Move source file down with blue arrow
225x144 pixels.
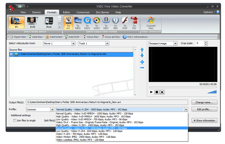142,55
